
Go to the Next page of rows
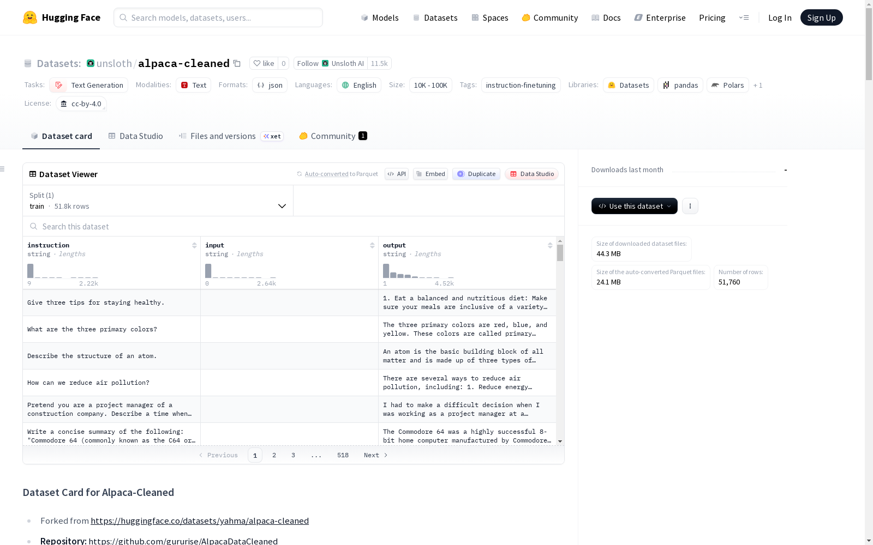click(x=375, y=455)
